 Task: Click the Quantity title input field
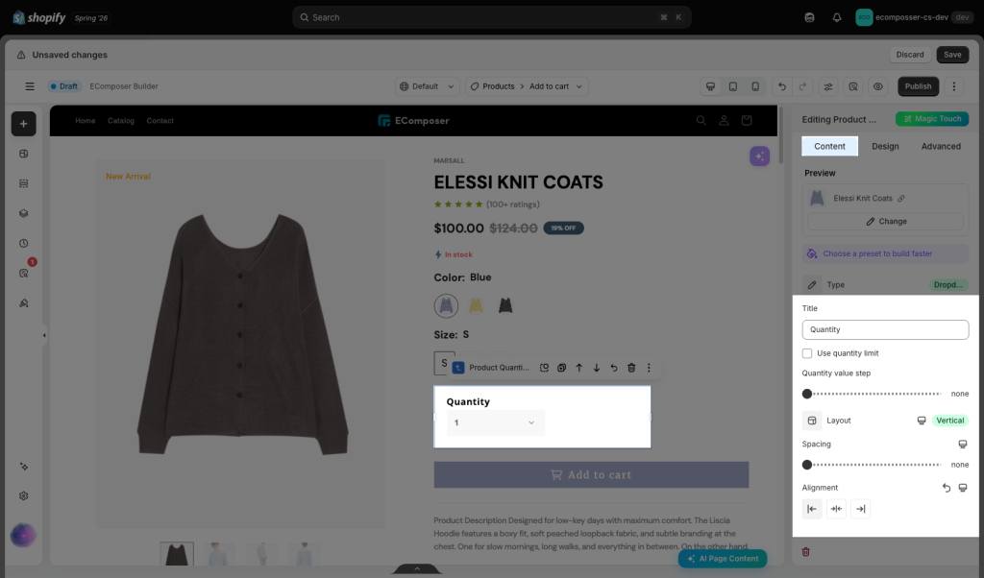point(885,329)
